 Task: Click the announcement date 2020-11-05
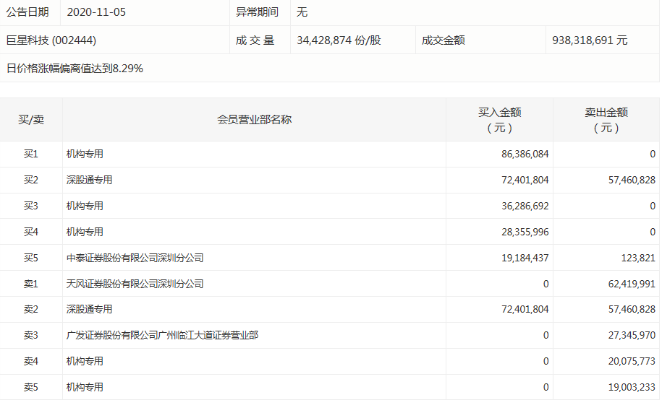[101, 12]
